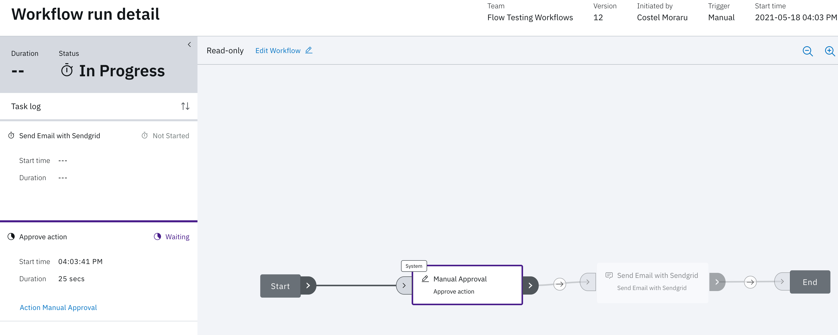Image resolution: width=838 pixels, height=335 pixels.
Task: Click the Manual trigger value
Action: click(x=721, y=17)
